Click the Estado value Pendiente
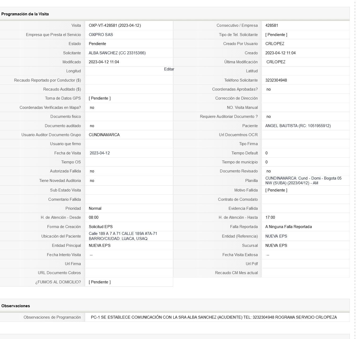 97,44
